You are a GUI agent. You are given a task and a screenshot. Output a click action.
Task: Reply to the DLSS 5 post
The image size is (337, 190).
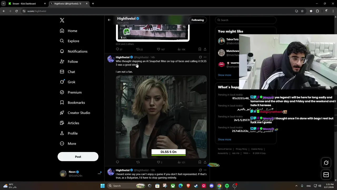pos(117,162)
